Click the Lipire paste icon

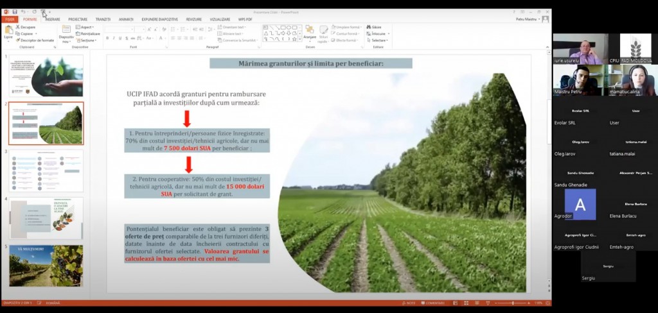click(x=8, y=32)
